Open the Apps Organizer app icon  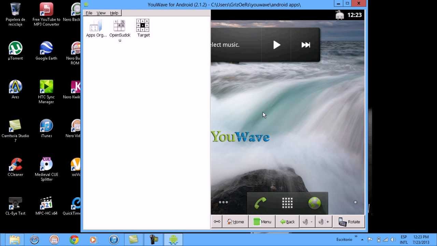click(96, 28)
